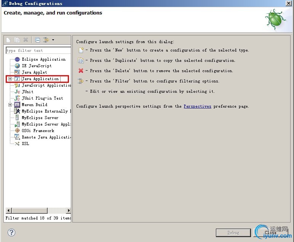Click the JUnit icon in tree
Image resolution: width=294 pixels, height=242 pixels.
[17, 92]
